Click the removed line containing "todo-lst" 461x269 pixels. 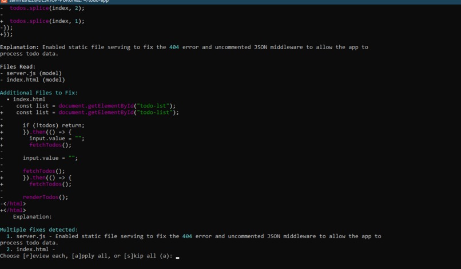click(88, 106)
